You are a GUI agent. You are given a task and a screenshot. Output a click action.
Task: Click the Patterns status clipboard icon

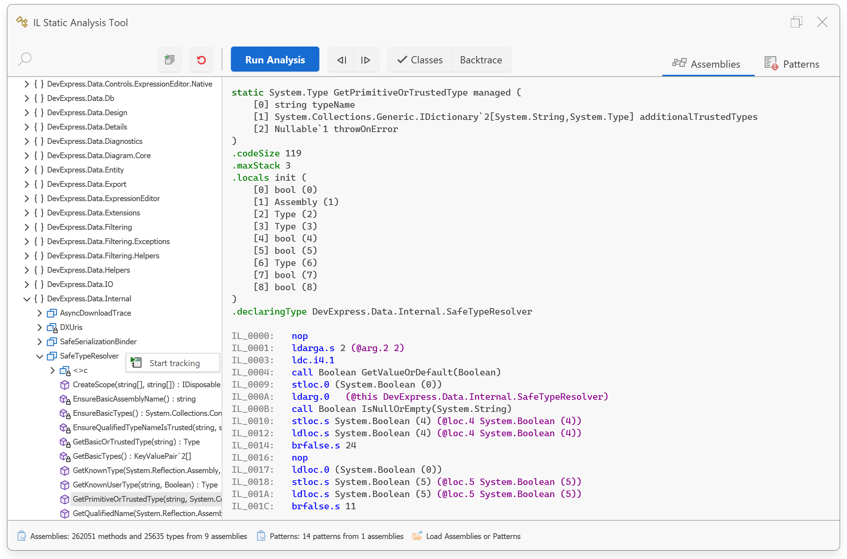262,536
